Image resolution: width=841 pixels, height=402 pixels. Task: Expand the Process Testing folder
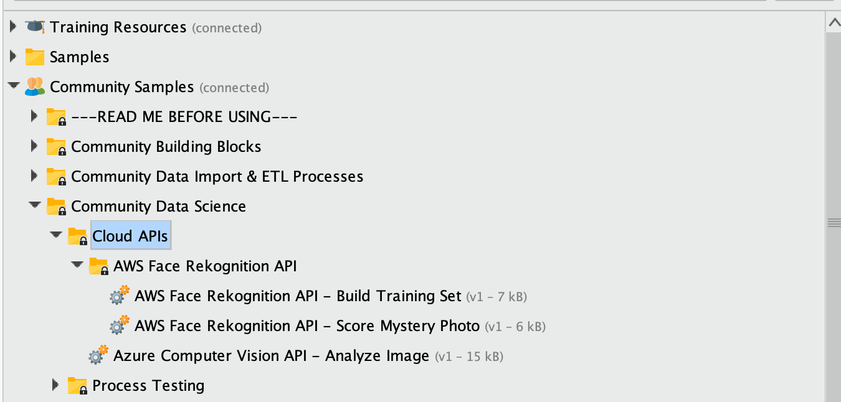pyautogui.click(x=56, y=385)
